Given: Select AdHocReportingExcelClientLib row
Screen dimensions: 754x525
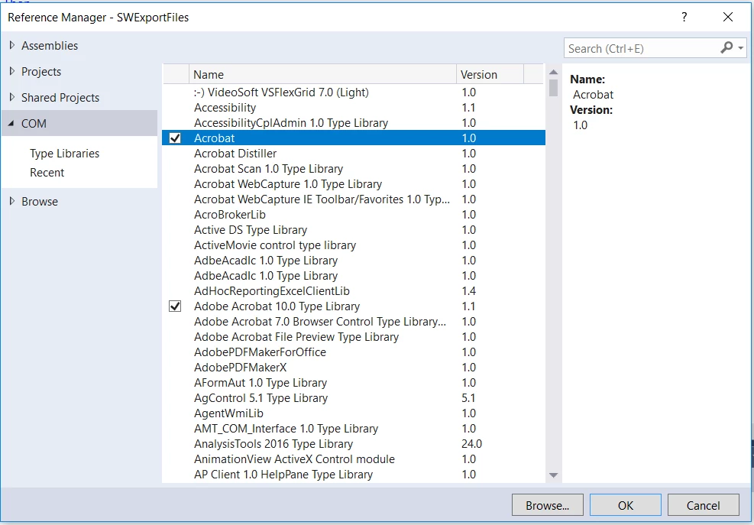Looking at the screenshot, I should (354, 290).
